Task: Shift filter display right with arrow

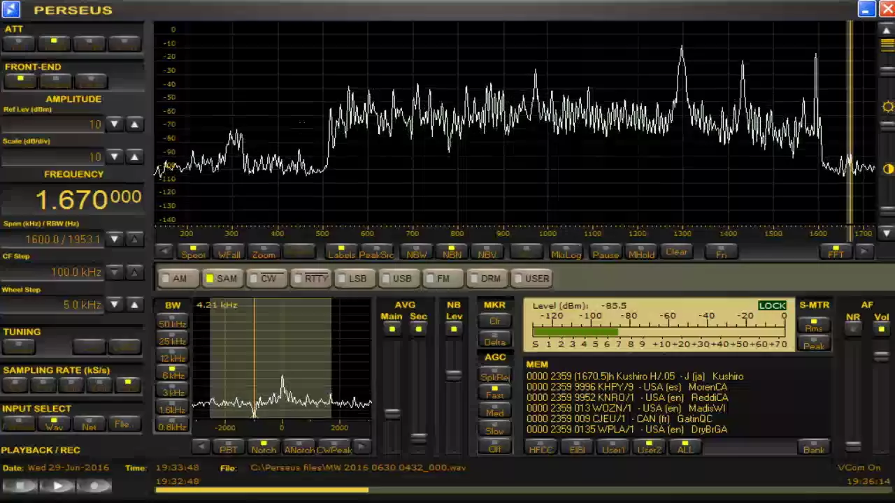Action: coord(361,448)
